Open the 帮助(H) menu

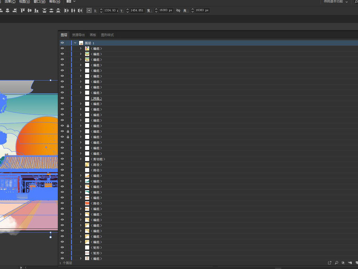coord(55,2)
